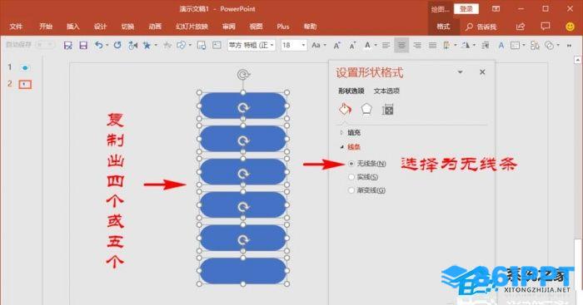Switch to the 开始 tab

click(46, 27)
